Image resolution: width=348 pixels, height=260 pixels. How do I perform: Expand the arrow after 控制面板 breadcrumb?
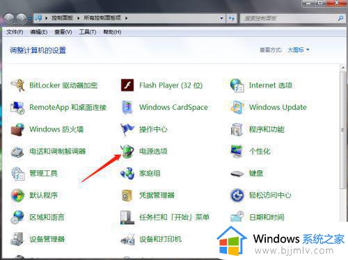click(x=79, y=18)
